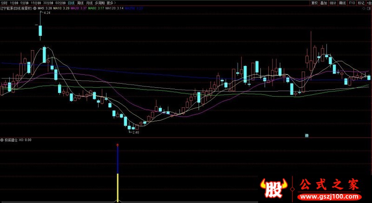This screenshot has width=372, height=203.
Task: Click the MA5: 3.28 label
Action: pyautogui.click(x=44, y=8)
